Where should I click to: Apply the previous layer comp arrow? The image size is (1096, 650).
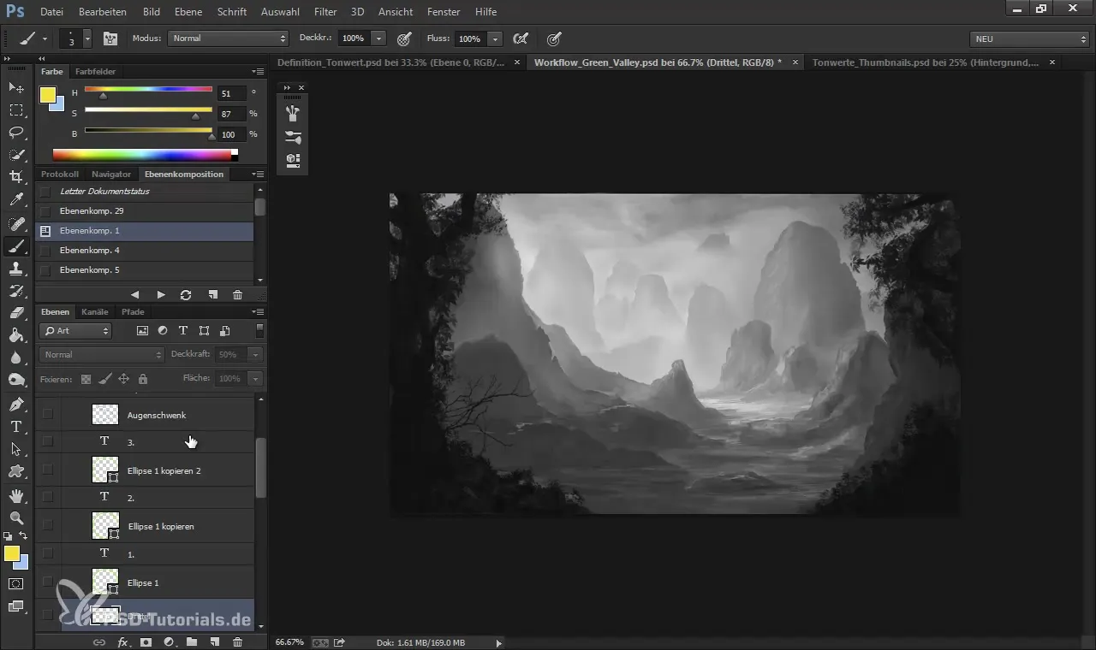click(134, 294)
